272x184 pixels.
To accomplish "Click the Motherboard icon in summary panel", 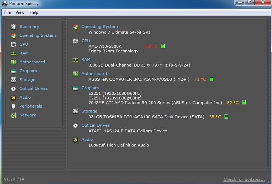I will 75,74.
